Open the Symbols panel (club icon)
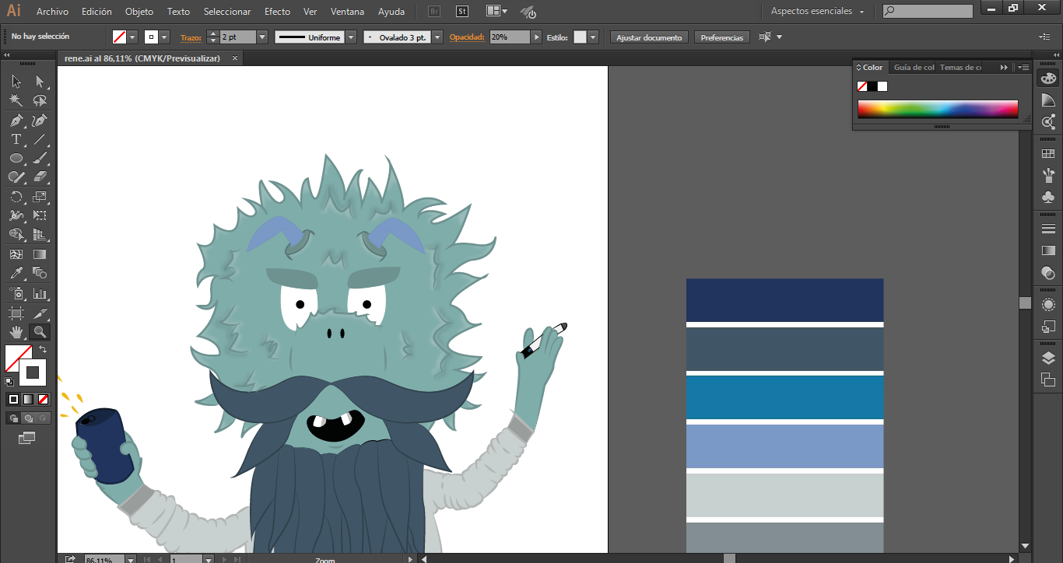Viewport: 1063px width, 563px height. tap(1048, 197)
